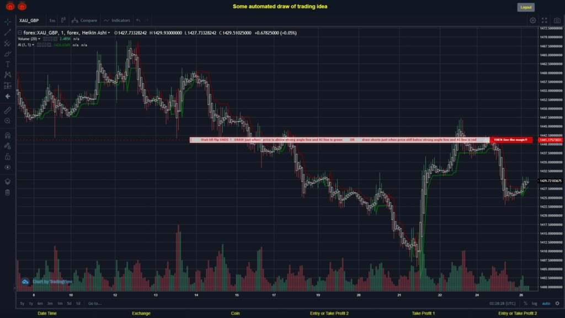Open the 1m interval selector

pos(52,20)
